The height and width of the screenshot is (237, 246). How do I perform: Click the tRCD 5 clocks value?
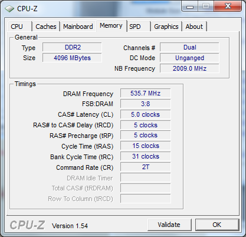pyautogui.click(x=146, y=125)
